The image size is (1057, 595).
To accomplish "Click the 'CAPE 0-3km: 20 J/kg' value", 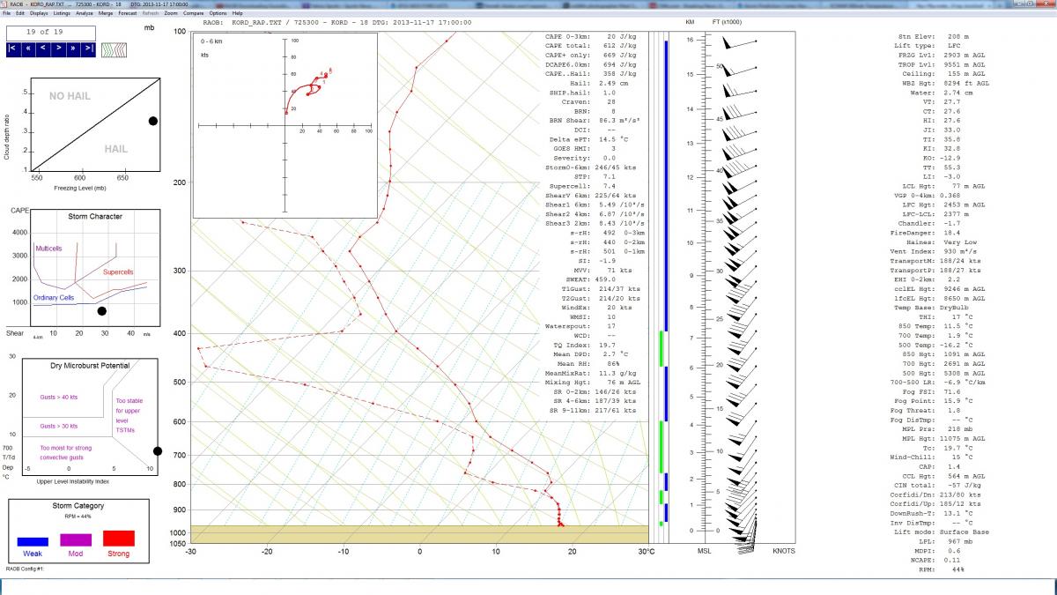I will (x=591, y=37).
